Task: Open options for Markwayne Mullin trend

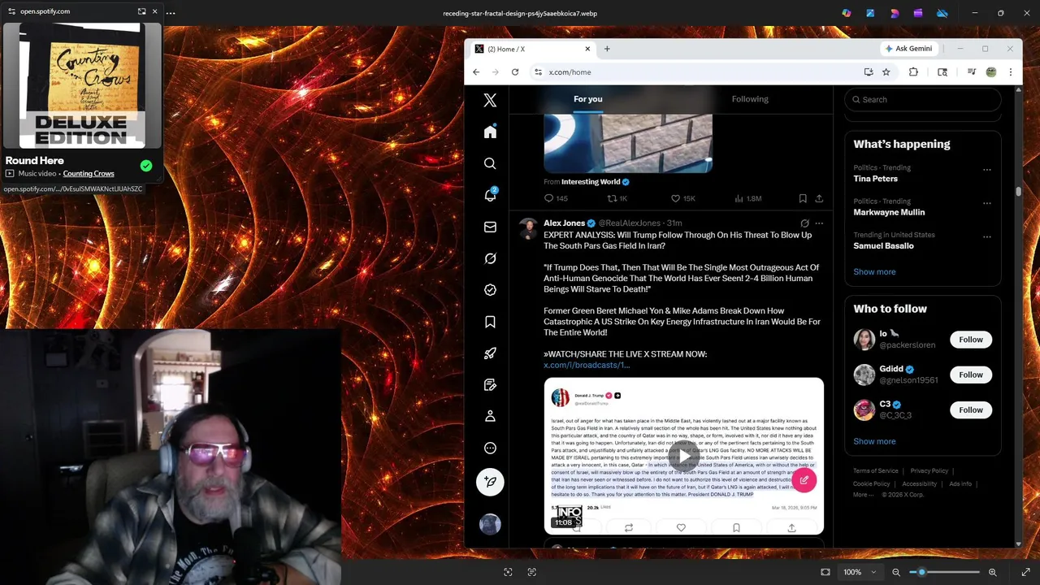Action: [x=987, y=203]
